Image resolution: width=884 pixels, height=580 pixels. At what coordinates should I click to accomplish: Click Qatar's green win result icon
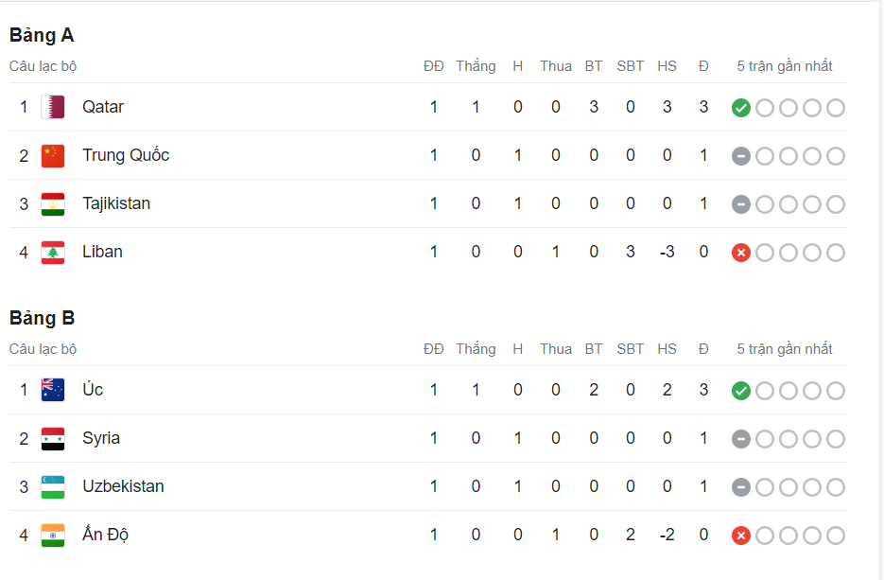[741, 108]
